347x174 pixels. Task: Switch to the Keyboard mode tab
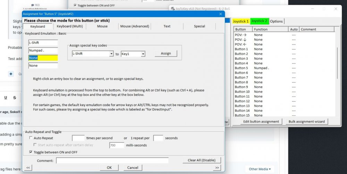point(37,26)
